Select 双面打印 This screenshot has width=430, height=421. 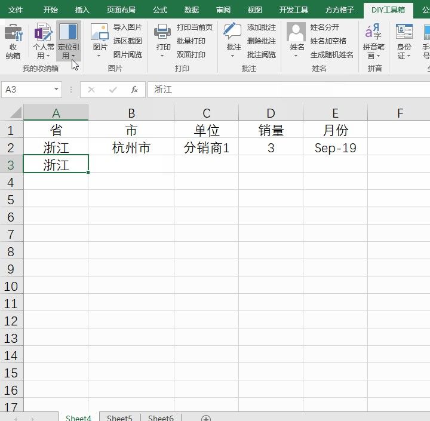coord(191,54)
